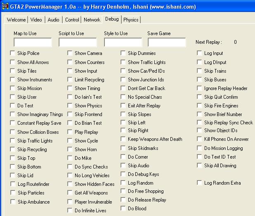Image resolution: width=255 pixels, height=216 pixels.
Task: Select the Audio tab
Action: pyautogui.click(x=54, y=20)
